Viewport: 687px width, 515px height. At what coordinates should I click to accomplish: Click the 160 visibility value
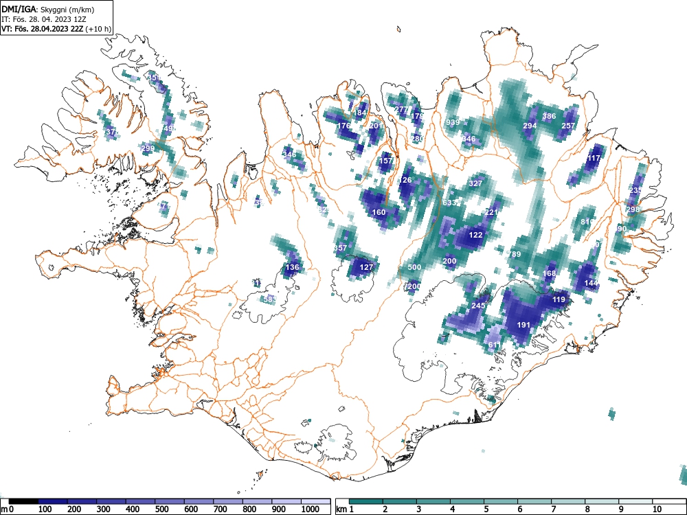(x=379, y=212)
